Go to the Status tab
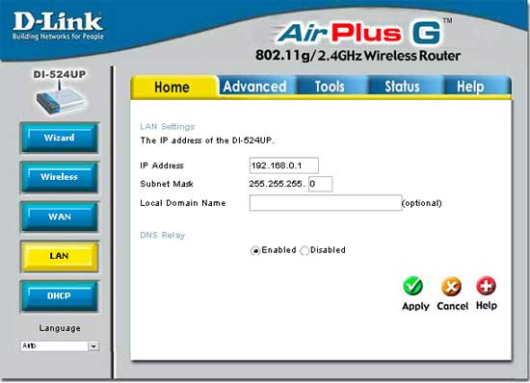This screenshot has width=530, height=383. pyautogui.click(x=402, y=87)
